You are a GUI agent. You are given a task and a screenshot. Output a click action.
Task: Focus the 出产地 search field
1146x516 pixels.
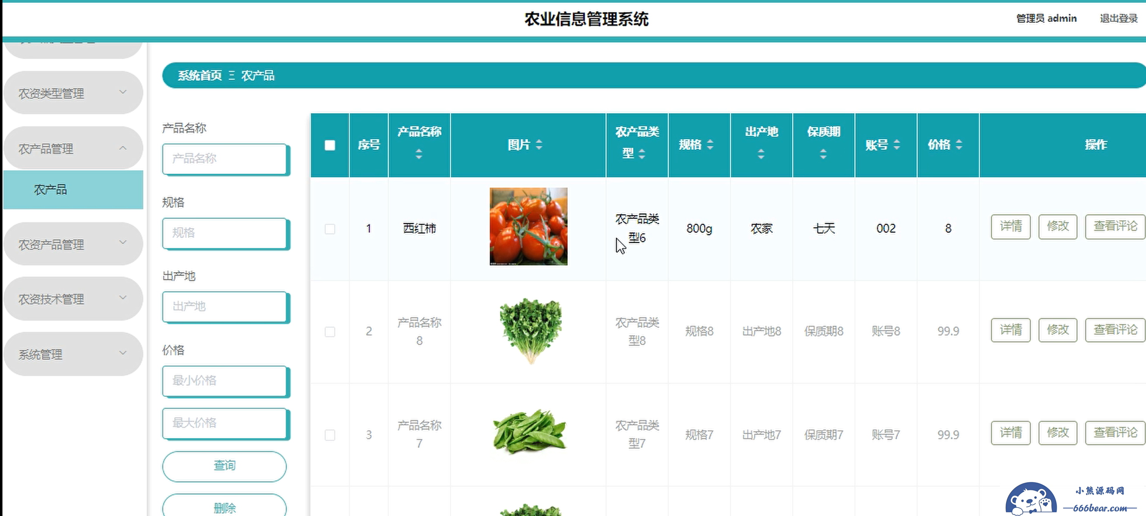pyautogui.click(x=225, y=306)
